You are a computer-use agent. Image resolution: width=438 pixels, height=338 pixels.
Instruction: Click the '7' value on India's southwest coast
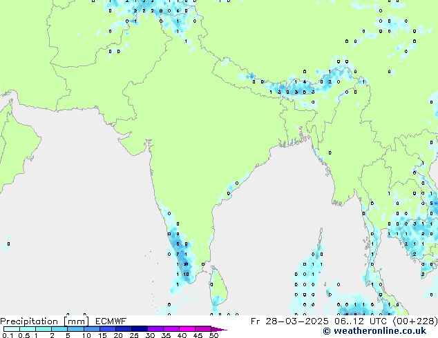coord(178,254)
